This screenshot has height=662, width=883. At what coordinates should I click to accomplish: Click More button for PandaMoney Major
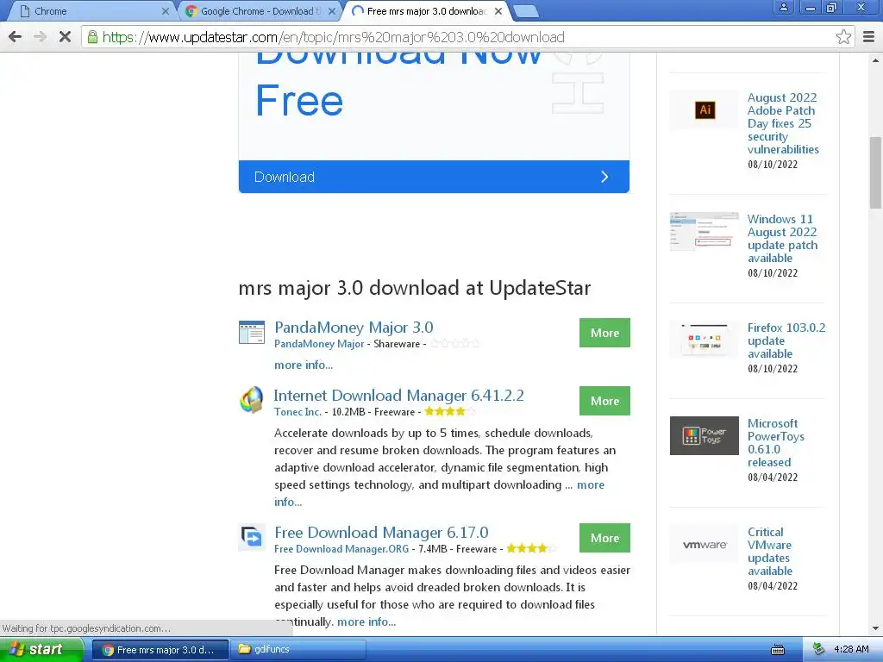pos(604,333)
